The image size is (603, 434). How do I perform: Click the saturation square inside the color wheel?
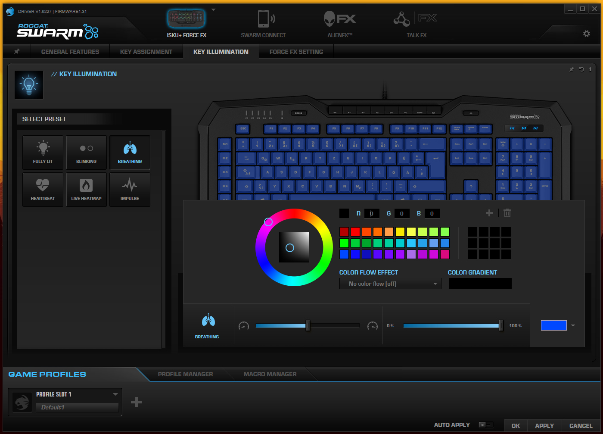pyautogui.click(x=294, y=247)
